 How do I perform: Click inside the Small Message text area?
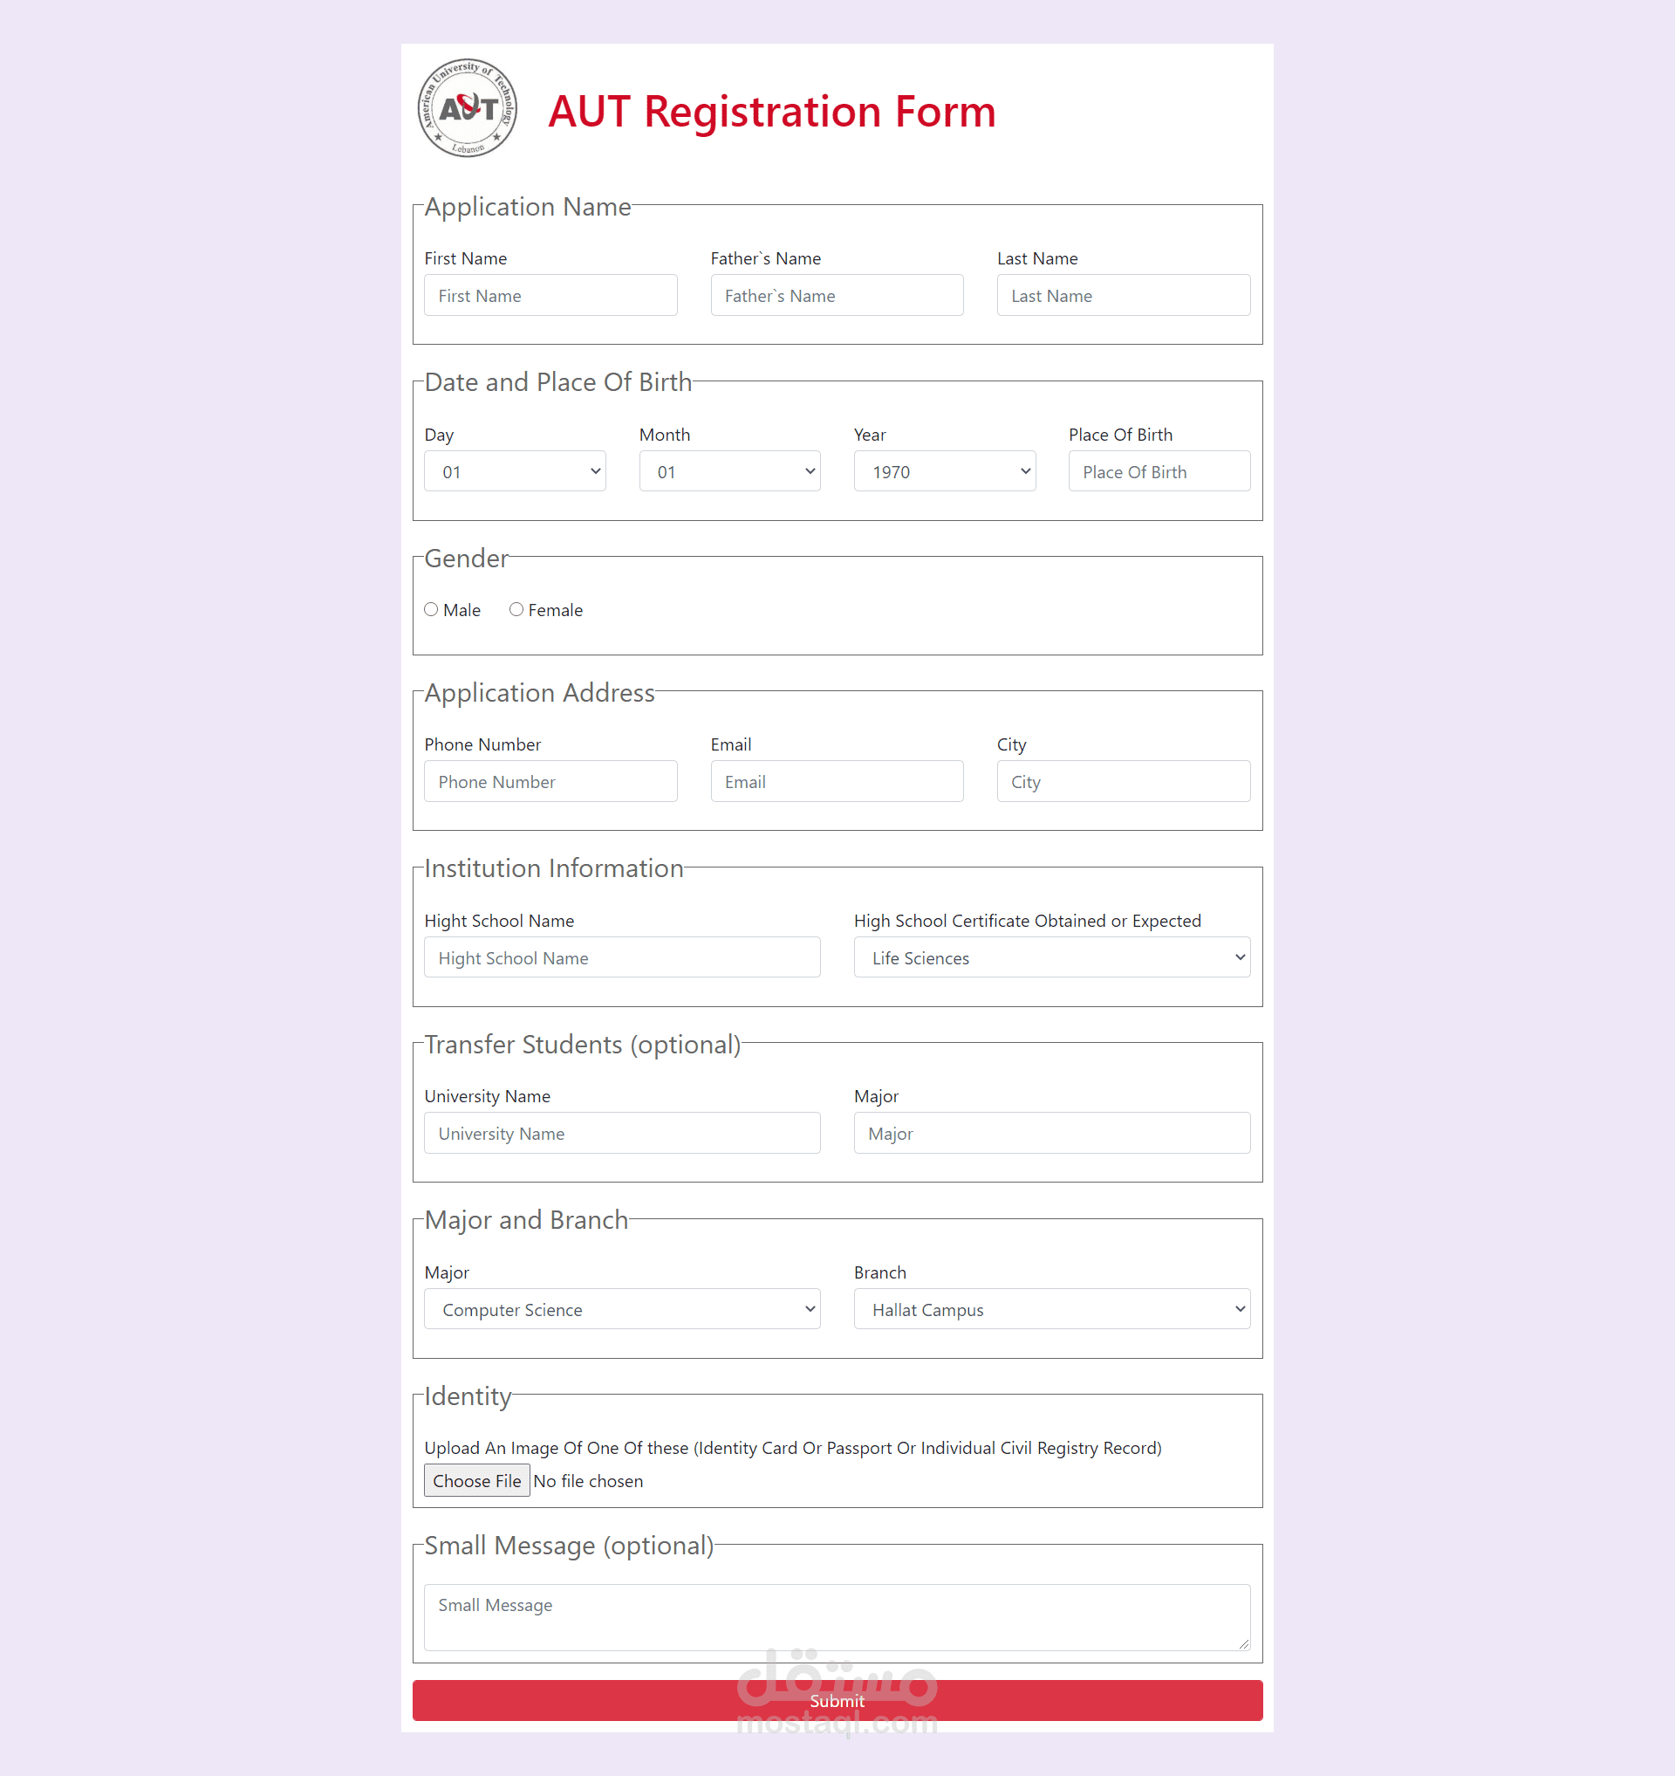[x=837, y=1615]
